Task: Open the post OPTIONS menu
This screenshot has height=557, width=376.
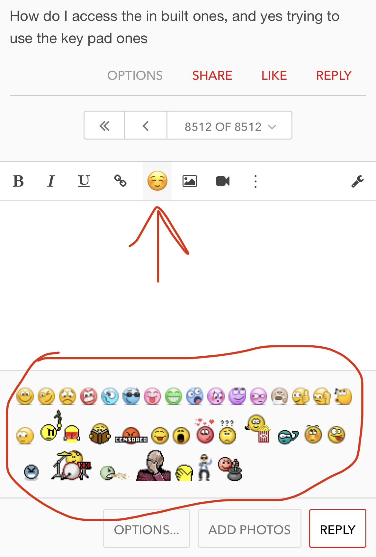Action: (x=135, y=76)
